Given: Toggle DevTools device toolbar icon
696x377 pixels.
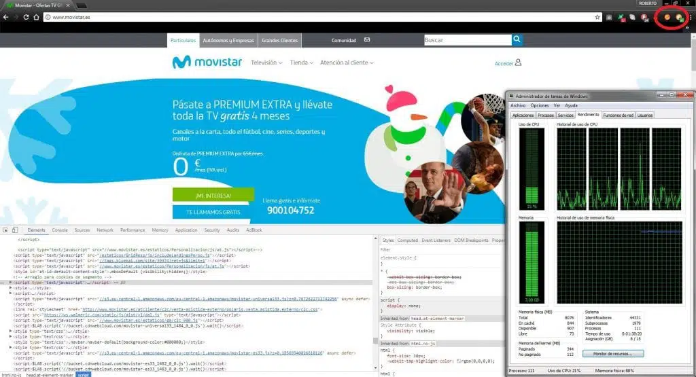Looking at the screenshot, I should tap(15, 230).
